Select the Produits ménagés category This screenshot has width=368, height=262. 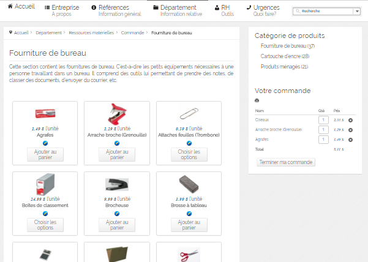click(x=284, y=67)
